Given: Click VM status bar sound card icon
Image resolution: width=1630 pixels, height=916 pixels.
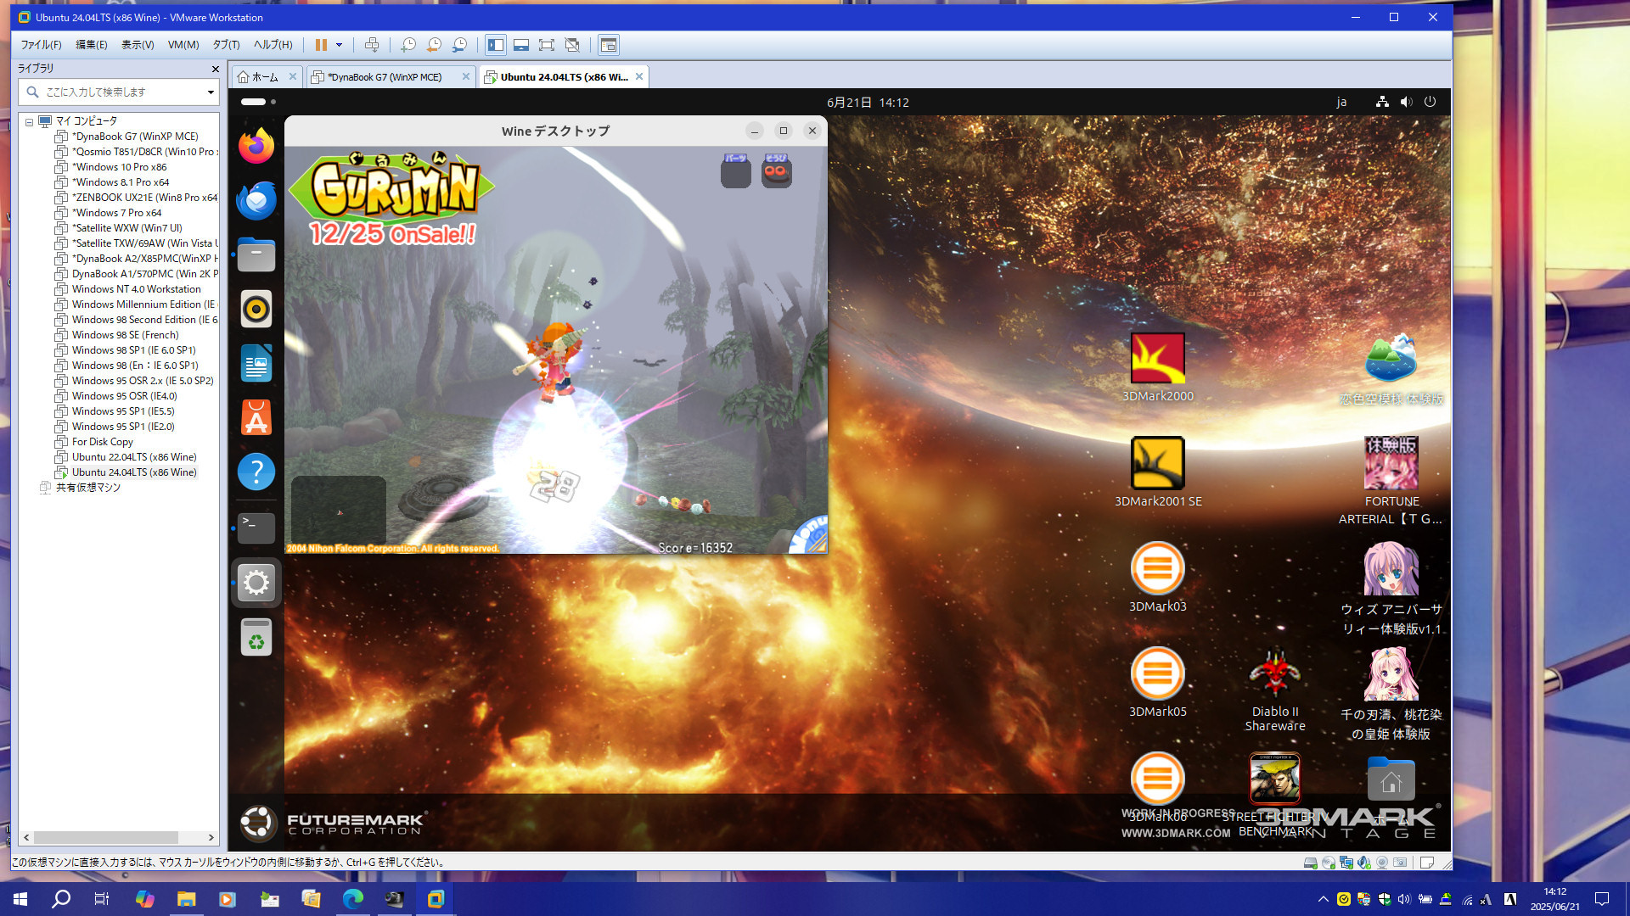Looking at the screenshot, I should 1364,863.
